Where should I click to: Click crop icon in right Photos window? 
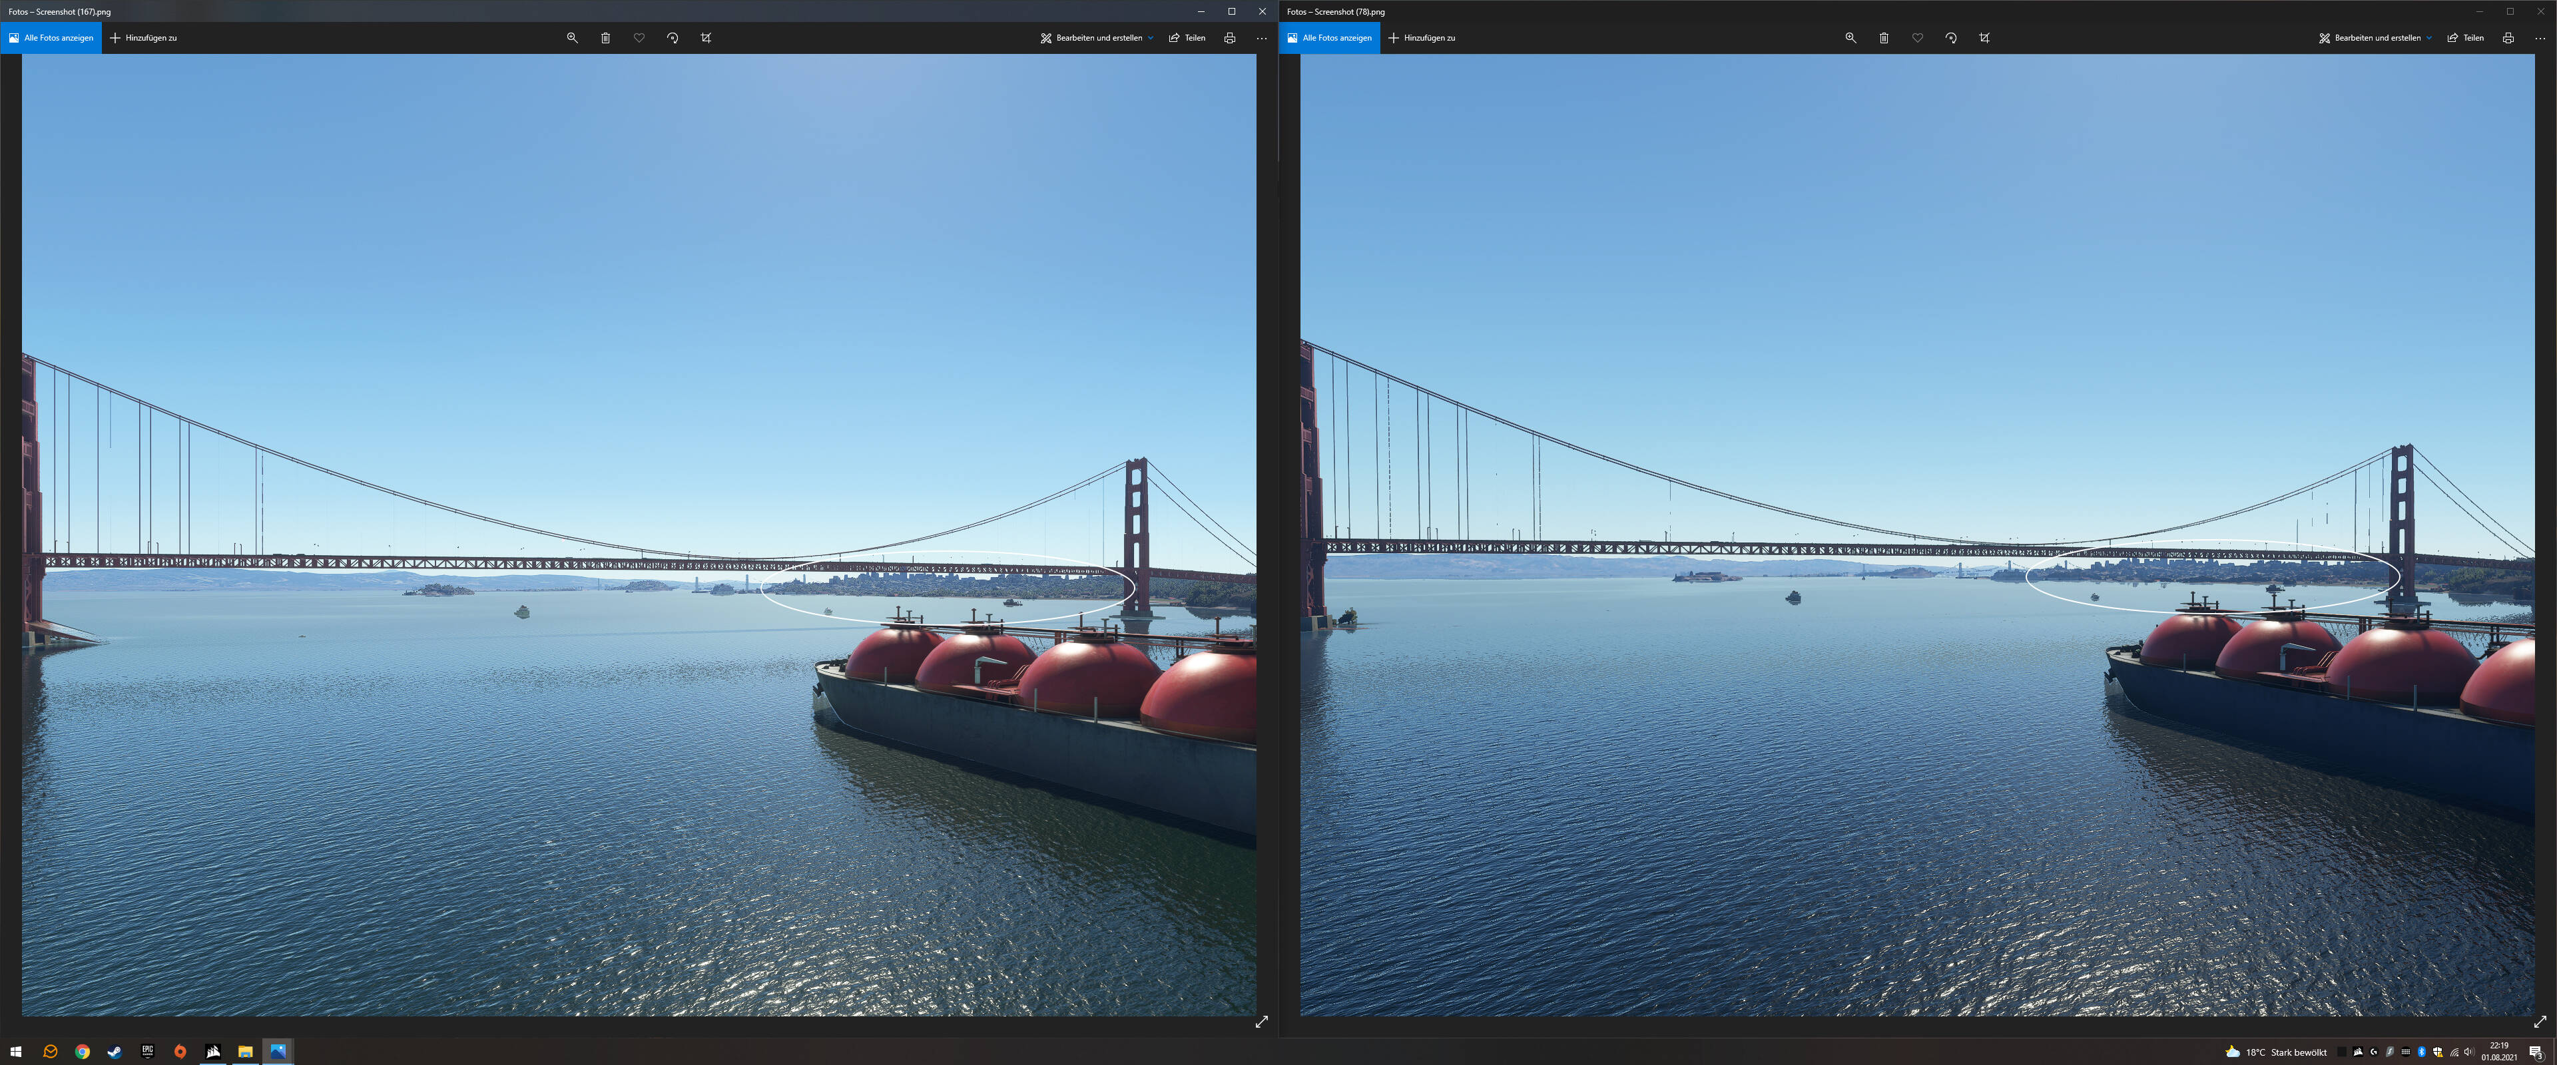pyautogui.click(x=1984, y=38)
